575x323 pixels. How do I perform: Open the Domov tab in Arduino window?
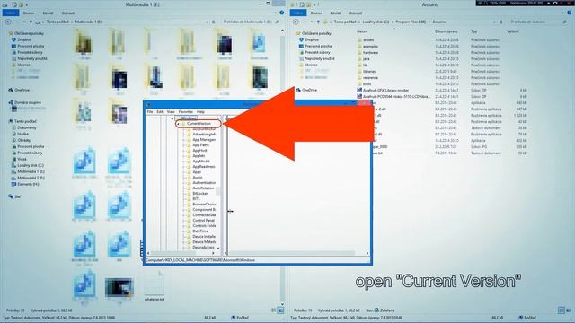tap(316, 13)
